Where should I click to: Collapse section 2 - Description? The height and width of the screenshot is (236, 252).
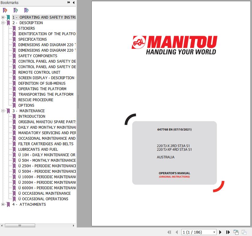(3, 23)
